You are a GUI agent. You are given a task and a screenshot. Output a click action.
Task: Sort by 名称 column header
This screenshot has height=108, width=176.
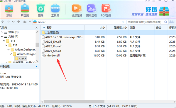62,27
